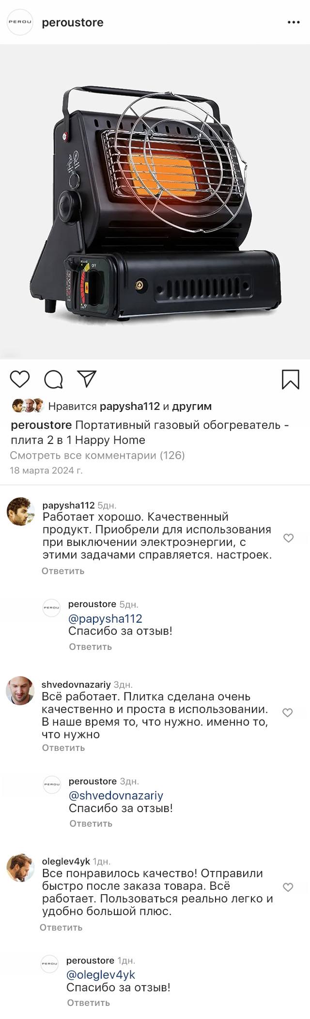Open the @papysha112 mention link

coord(105,619)
